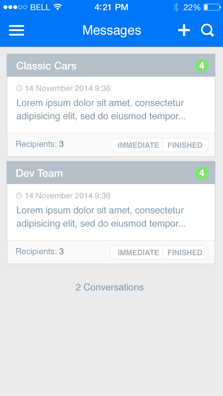Select FINISHED for Dev Team
Viewport: 223px width, 396px height.
pos(185,253)
